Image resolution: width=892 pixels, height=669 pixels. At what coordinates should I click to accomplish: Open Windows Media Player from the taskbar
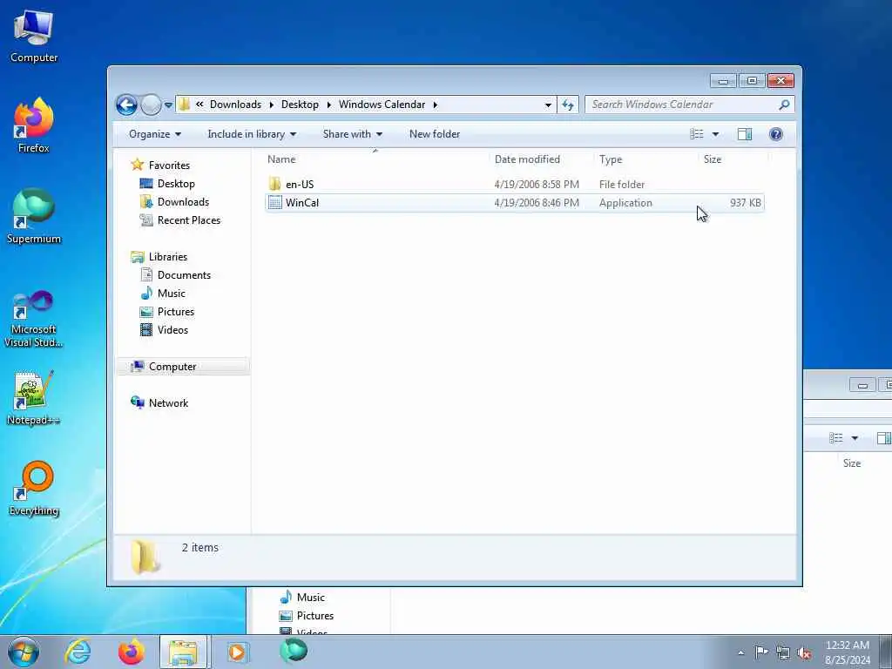pyautogui.click(x=237, y=652)
